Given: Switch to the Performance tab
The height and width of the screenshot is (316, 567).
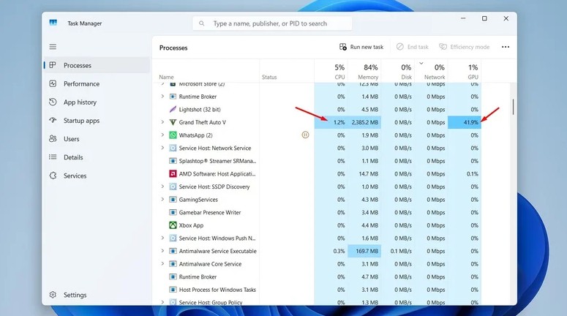Looking at the screenshot, I should coord(80,84).
